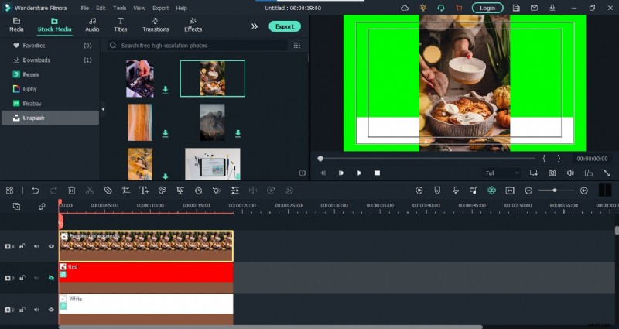The width and height of the screenshot is (619, 329).
Task: Open the File menu
Action: coord(85,8)
